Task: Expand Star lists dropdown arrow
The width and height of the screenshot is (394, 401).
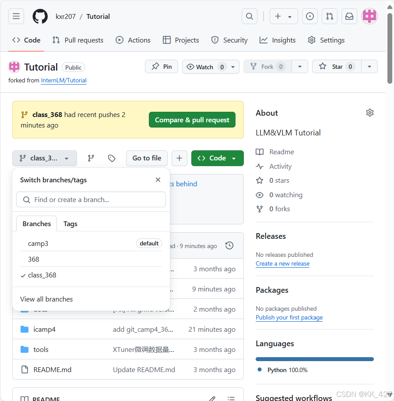Action: 369,67
